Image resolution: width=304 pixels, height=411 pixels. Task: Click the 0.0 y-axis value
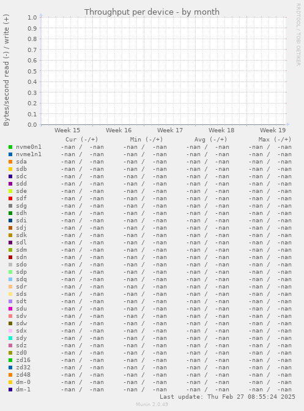[32, 125]
